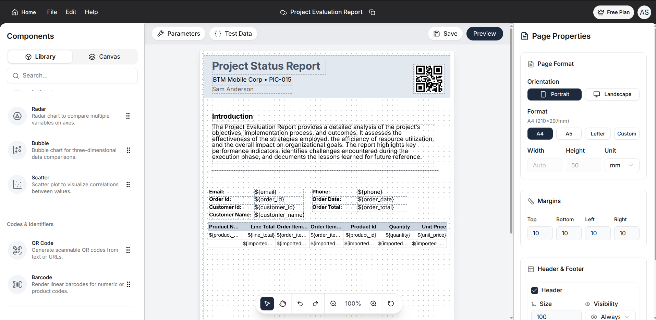Image resolution: width=656 pixels, height=320 pixels.
Task: Click the Free Plan button
Action: 614,12
